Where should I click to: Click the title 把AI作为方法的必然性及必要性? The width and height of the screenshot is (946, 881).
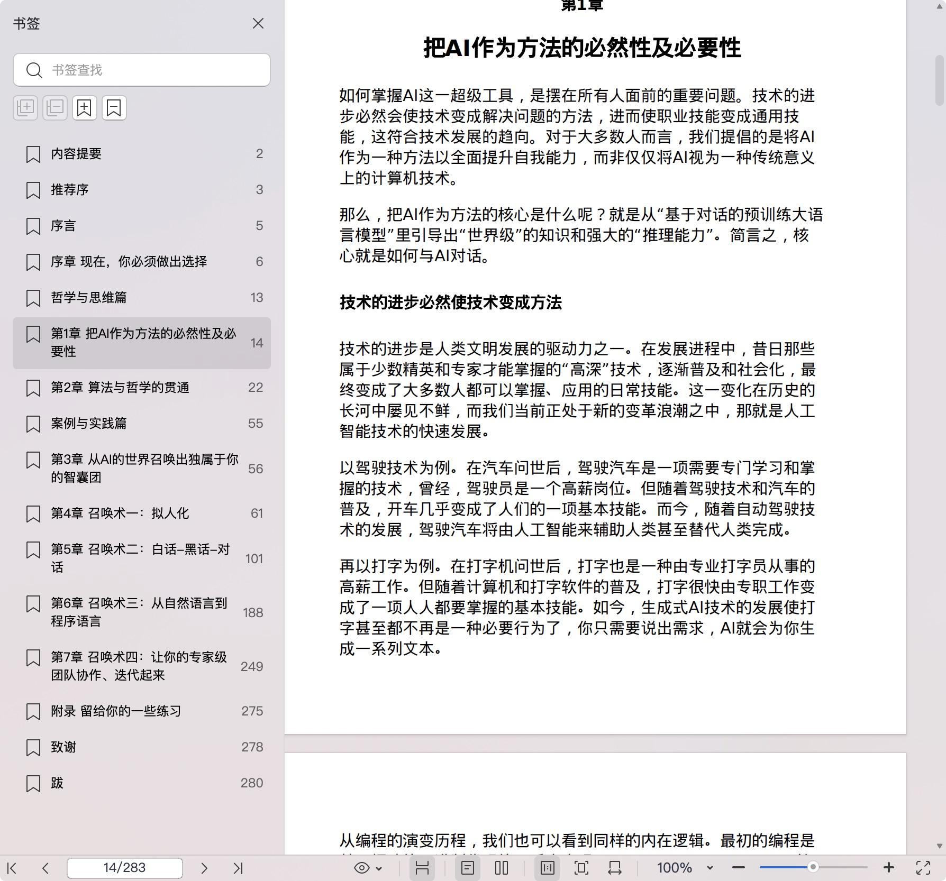point(582,48)
